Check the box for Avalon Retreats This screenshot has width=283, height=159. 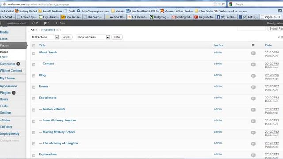point(34,110)
